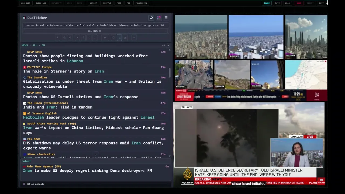Switch to FIT layout mode
The height and width of the screenshot is (194, 345).
pos(128,3)
